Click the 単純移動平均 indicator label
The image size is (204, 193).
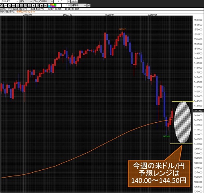click(x=7, y=12)
